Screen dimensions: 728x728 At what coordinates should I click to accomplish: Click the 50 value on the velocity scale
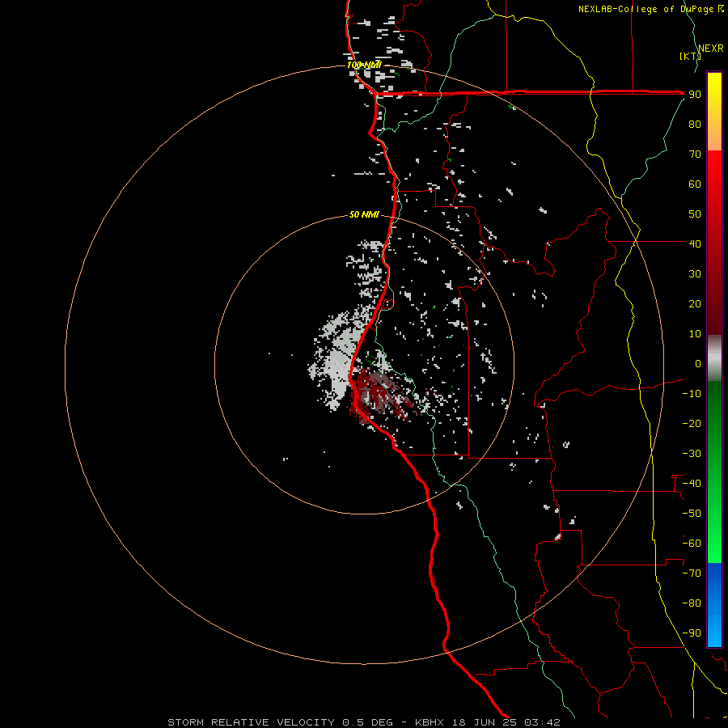coord(695,214)
